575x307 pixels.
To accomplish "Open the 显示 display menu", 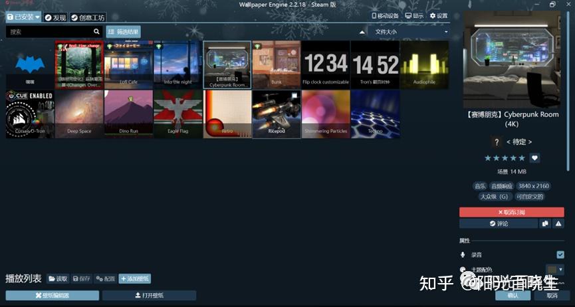I will click(414, 16).
